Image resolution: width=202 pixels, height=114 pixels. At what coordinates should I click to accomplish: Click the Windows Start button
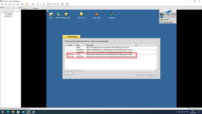click(2, 112)
